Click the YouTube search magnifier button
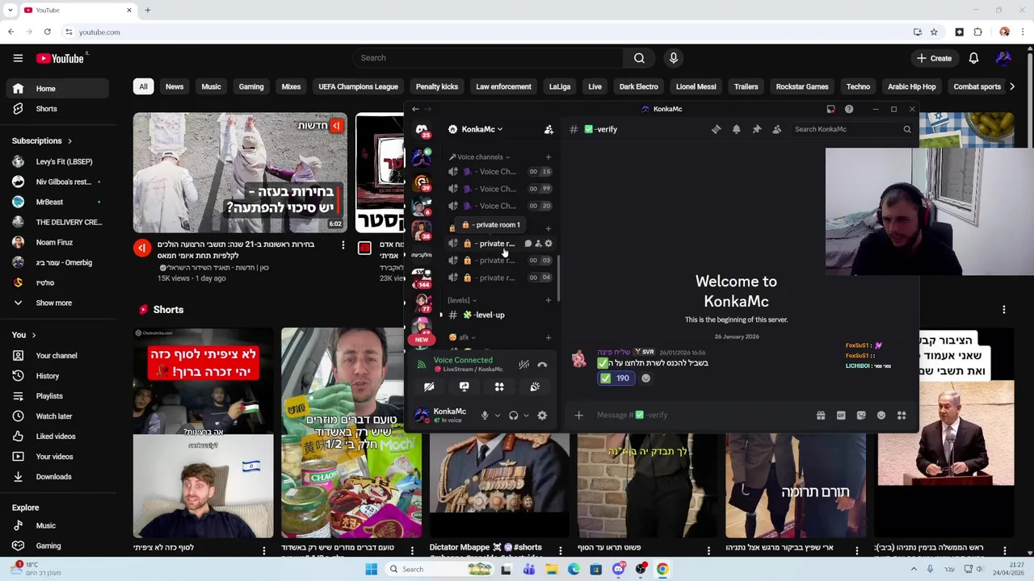The image size is (1034, 581). (x=639, y=58)
